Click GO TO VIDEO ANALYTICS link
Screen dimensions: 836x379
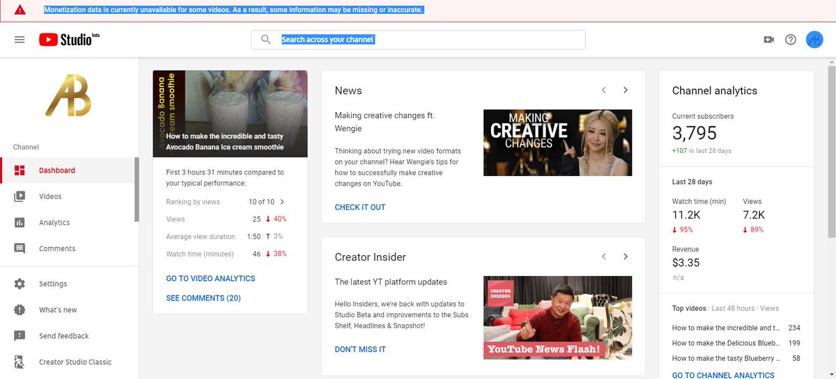pyautogui.click(x=210, y=278)
